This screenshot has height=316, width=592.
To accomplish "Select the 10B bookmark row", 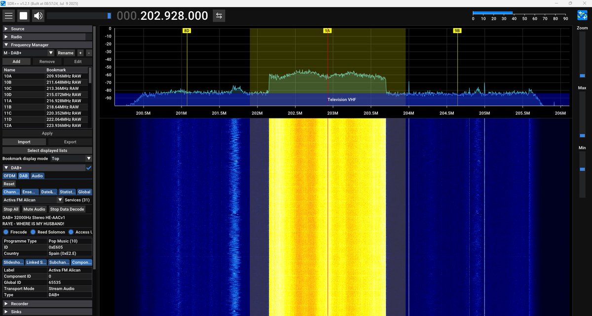I will click(x=45, y=82).
